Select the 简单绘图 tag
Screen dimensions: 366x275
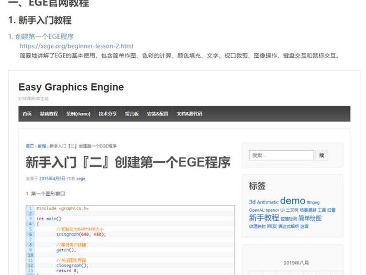310,218
